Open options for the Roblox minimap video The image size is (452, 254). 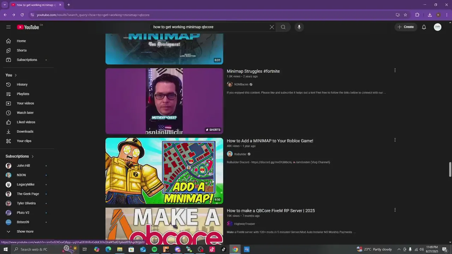click(395, 140)
